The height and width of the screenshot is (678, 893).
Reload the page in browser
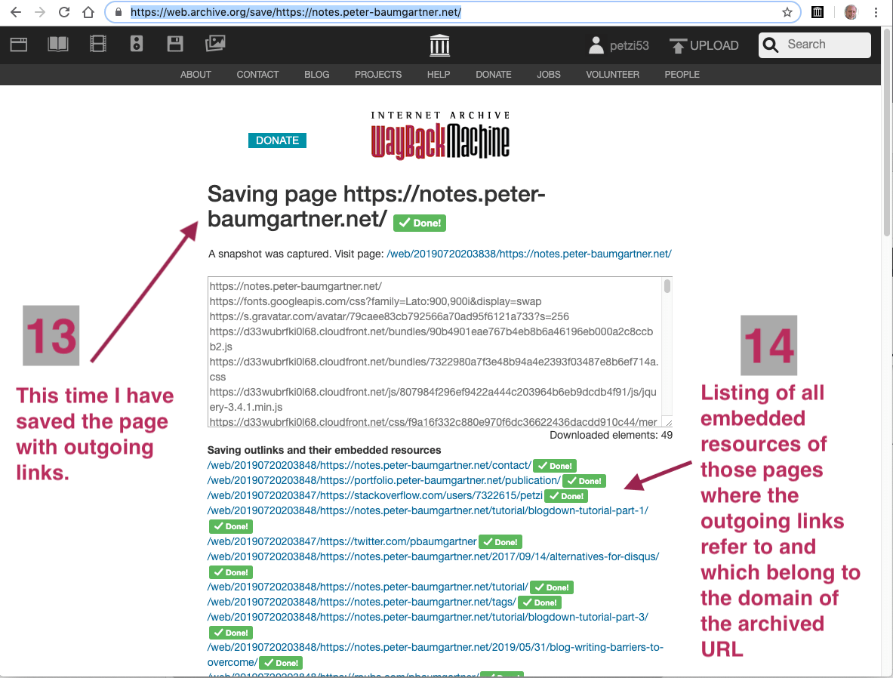click(x=64, y=12)
